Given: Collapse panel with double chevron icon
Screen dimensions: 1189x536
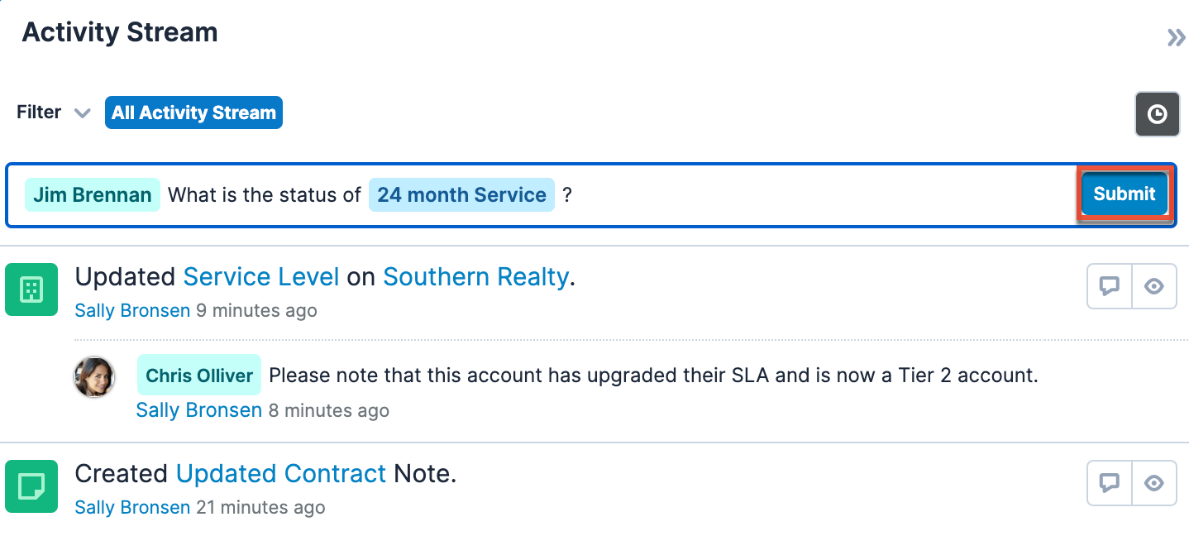Looking at the screenshot, I should 1176,37.
